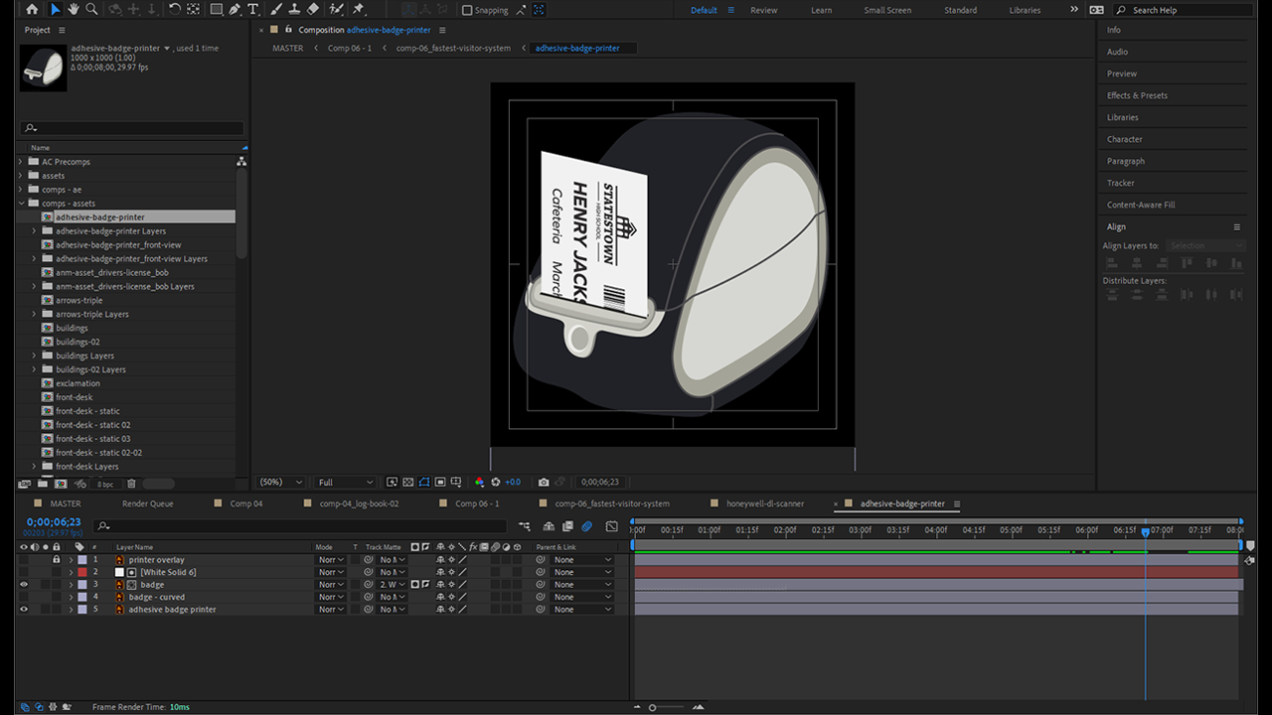Pick the Puppet Pin tool
This screenshot has height=715, width=1272.
[x=358, y=9]
